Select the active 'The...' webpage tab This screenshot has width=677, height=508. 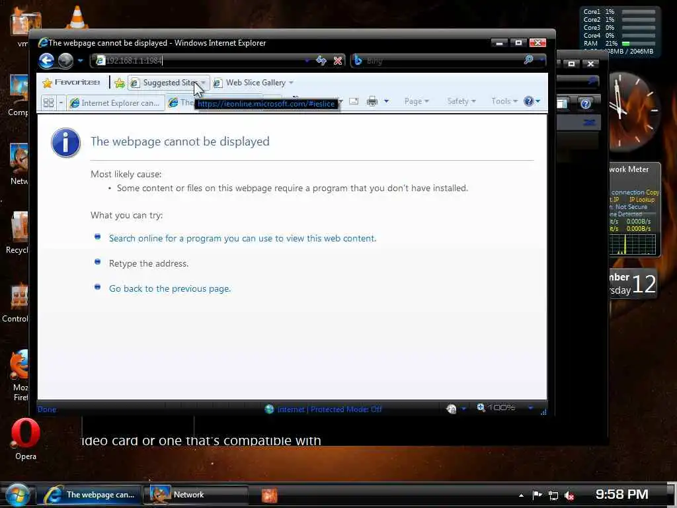coord(181,103)
